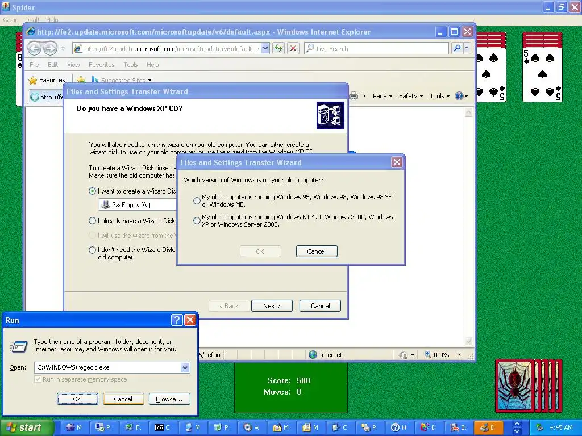Click the taskbar button labeled B.
Screen dimensions: 582x436
(x=458, y=427)
